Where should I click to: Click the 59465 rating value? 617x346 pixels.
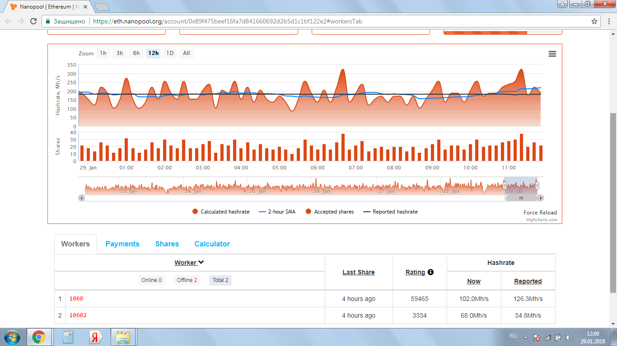point(420,299)
